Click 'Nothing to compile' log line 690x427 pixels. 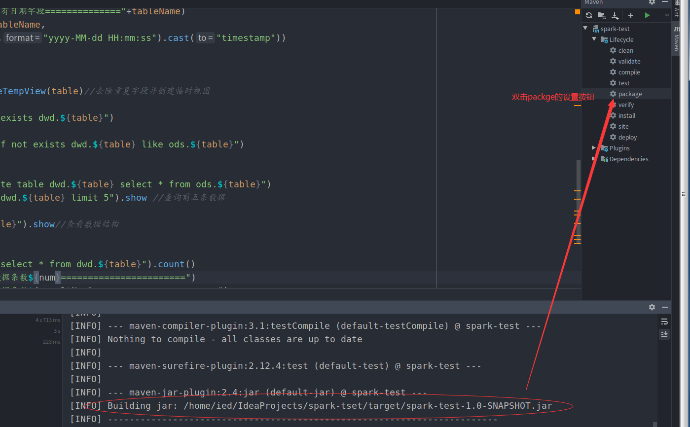point(217,339)
